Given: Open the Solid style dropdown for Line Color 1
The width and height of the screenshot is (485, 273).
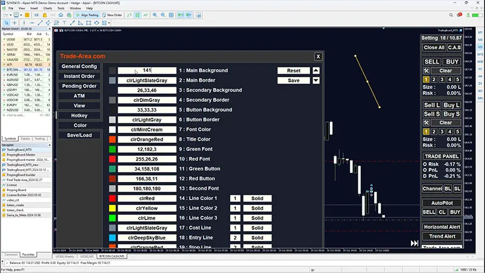Looking at the screenshot, I should (x=257, y=198).
